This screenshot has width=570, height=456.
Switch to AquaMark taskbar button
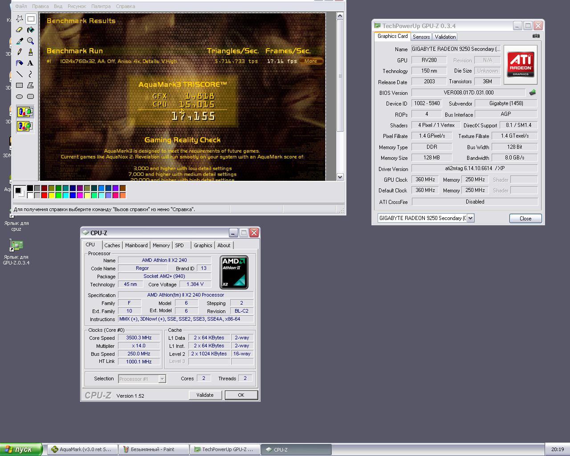pos(83,449)
